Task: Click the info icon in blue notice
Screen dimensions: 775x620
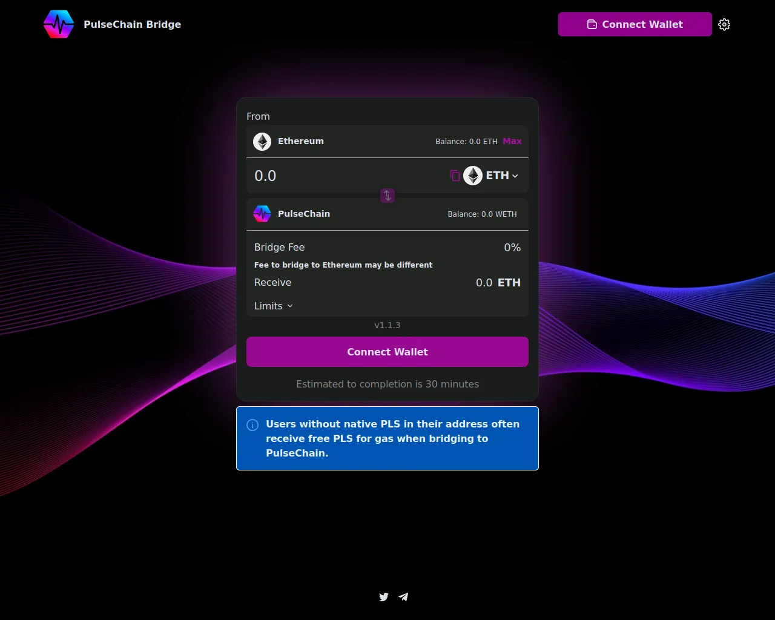Action: point(252,425)
